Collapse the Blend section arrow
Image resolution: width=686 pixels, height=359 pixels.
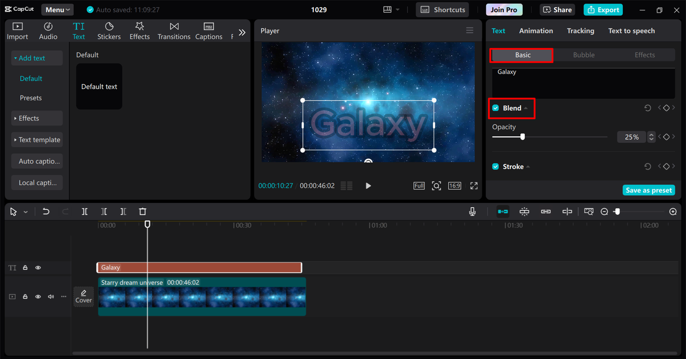526,108
